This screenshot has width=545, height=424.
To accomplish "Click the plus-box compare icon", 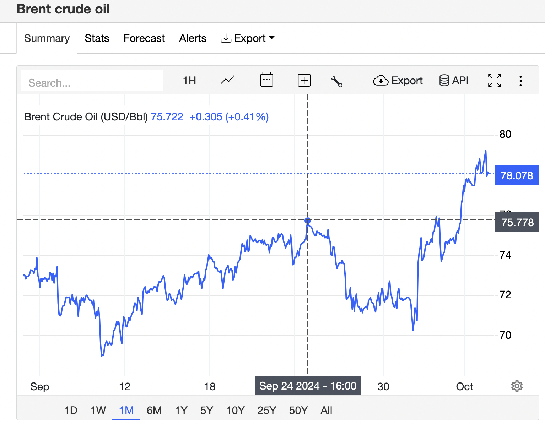I will pos(304,81).
